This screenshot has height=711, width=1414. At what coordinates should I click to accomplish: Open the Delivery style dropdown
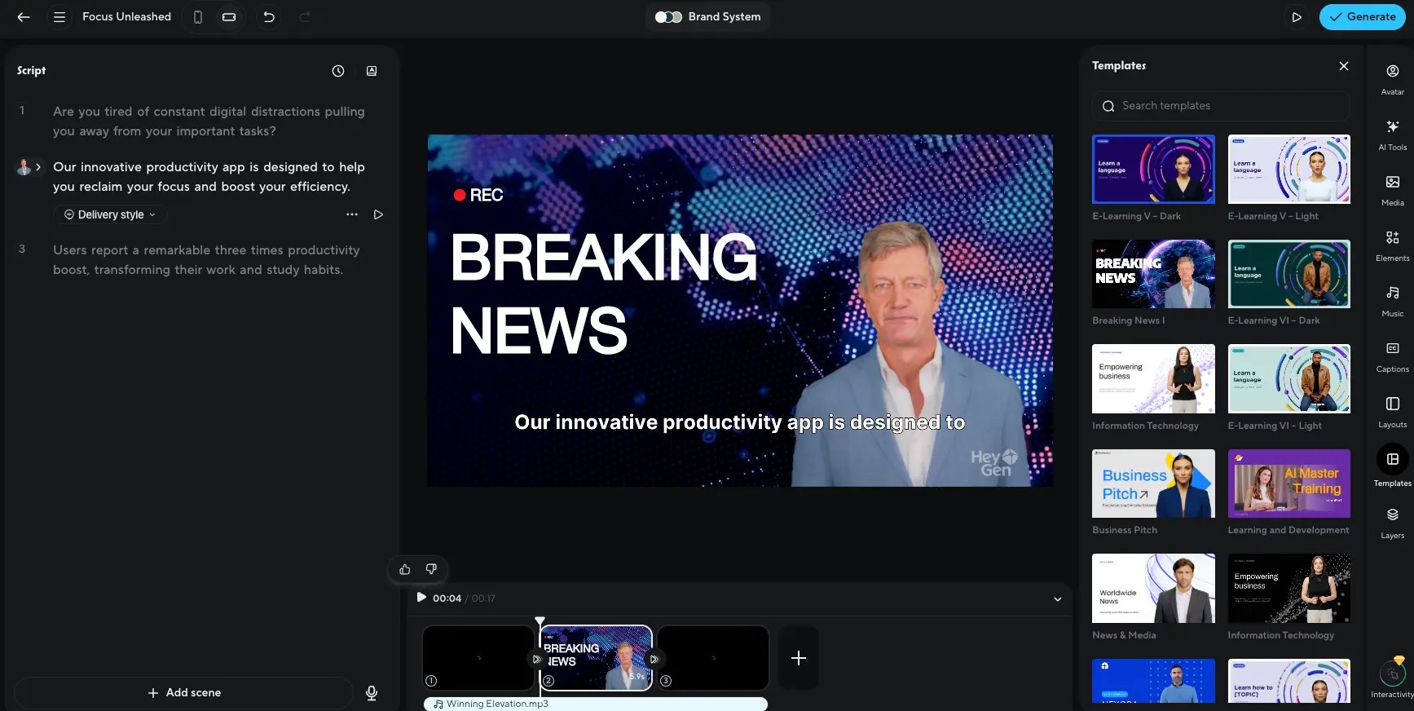pos(110,214)
